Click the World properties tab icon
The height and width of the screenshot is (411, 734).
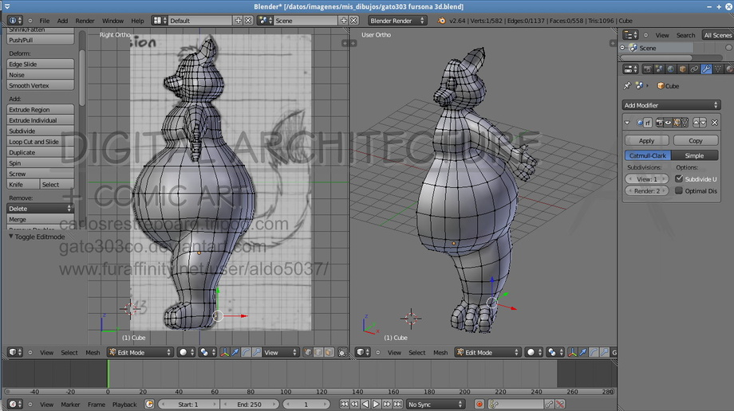point(669,69)
